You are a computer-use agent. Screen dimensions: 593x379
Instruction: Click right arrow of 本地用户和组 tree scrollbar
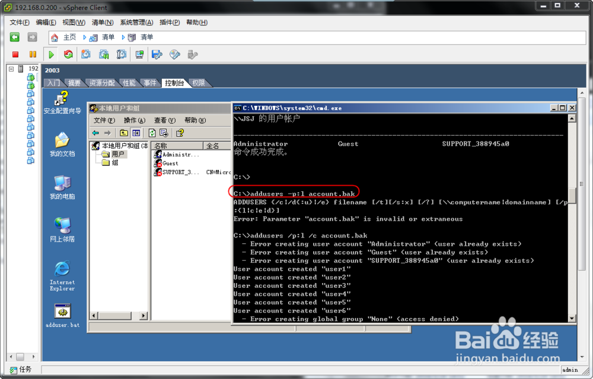coord(144,316)
